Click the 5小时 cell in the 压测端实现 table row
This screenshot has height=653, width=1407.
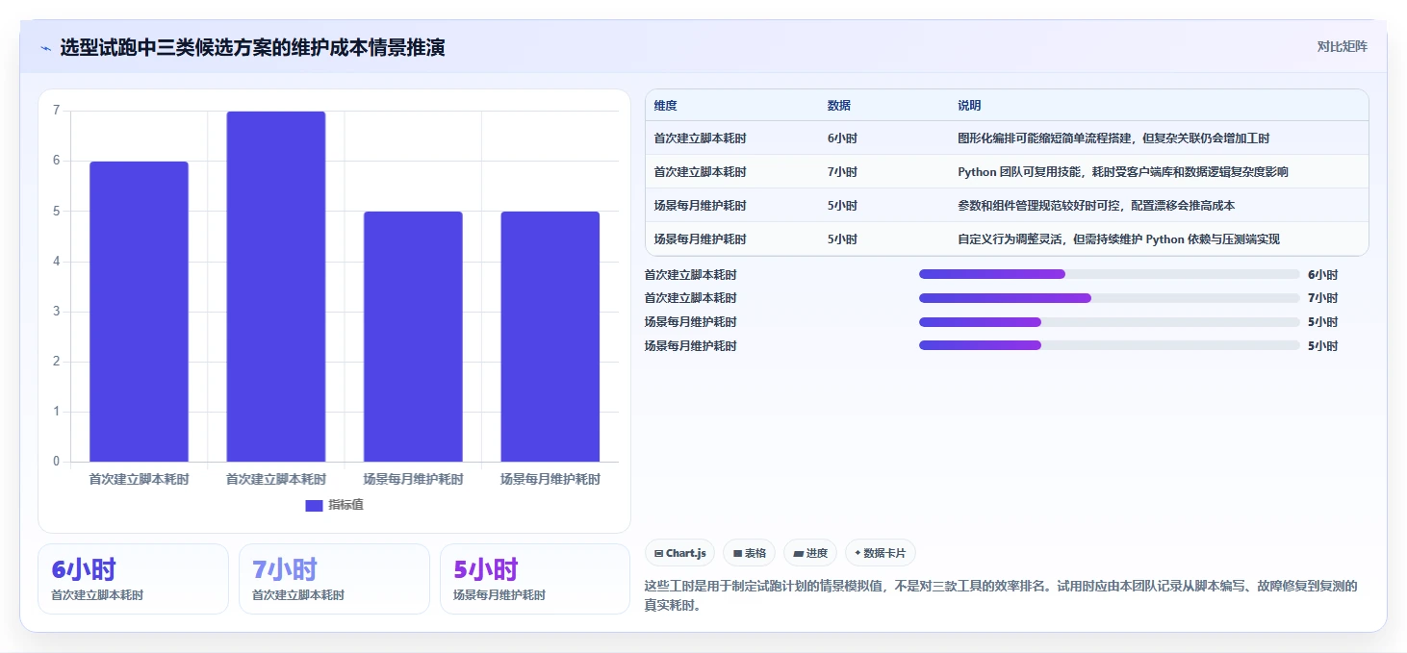coord(842,239)
